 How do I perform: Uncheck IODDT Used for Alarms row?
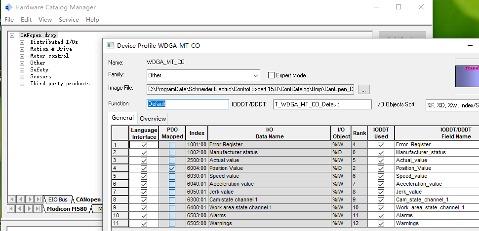point(381,216)
